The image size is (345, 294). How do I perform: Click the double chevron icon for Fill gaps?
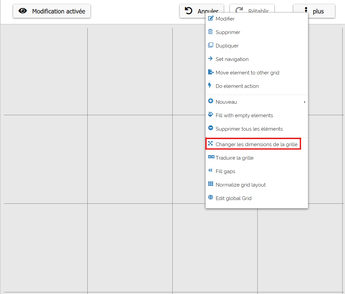coord(210,171)
